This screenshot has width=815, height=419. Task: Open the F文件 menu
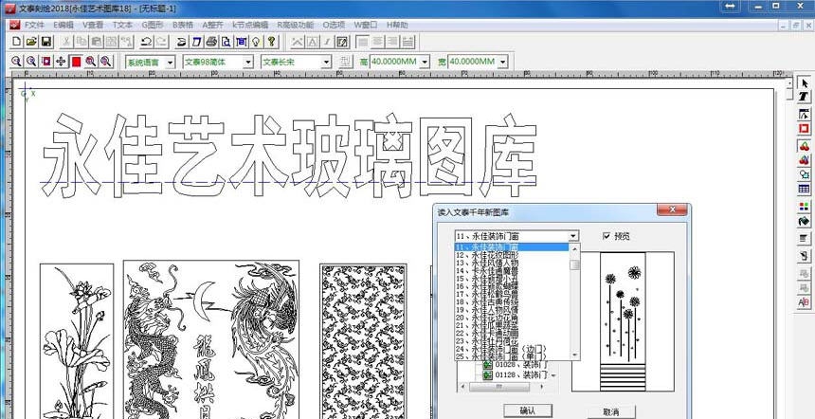point(34,25)
